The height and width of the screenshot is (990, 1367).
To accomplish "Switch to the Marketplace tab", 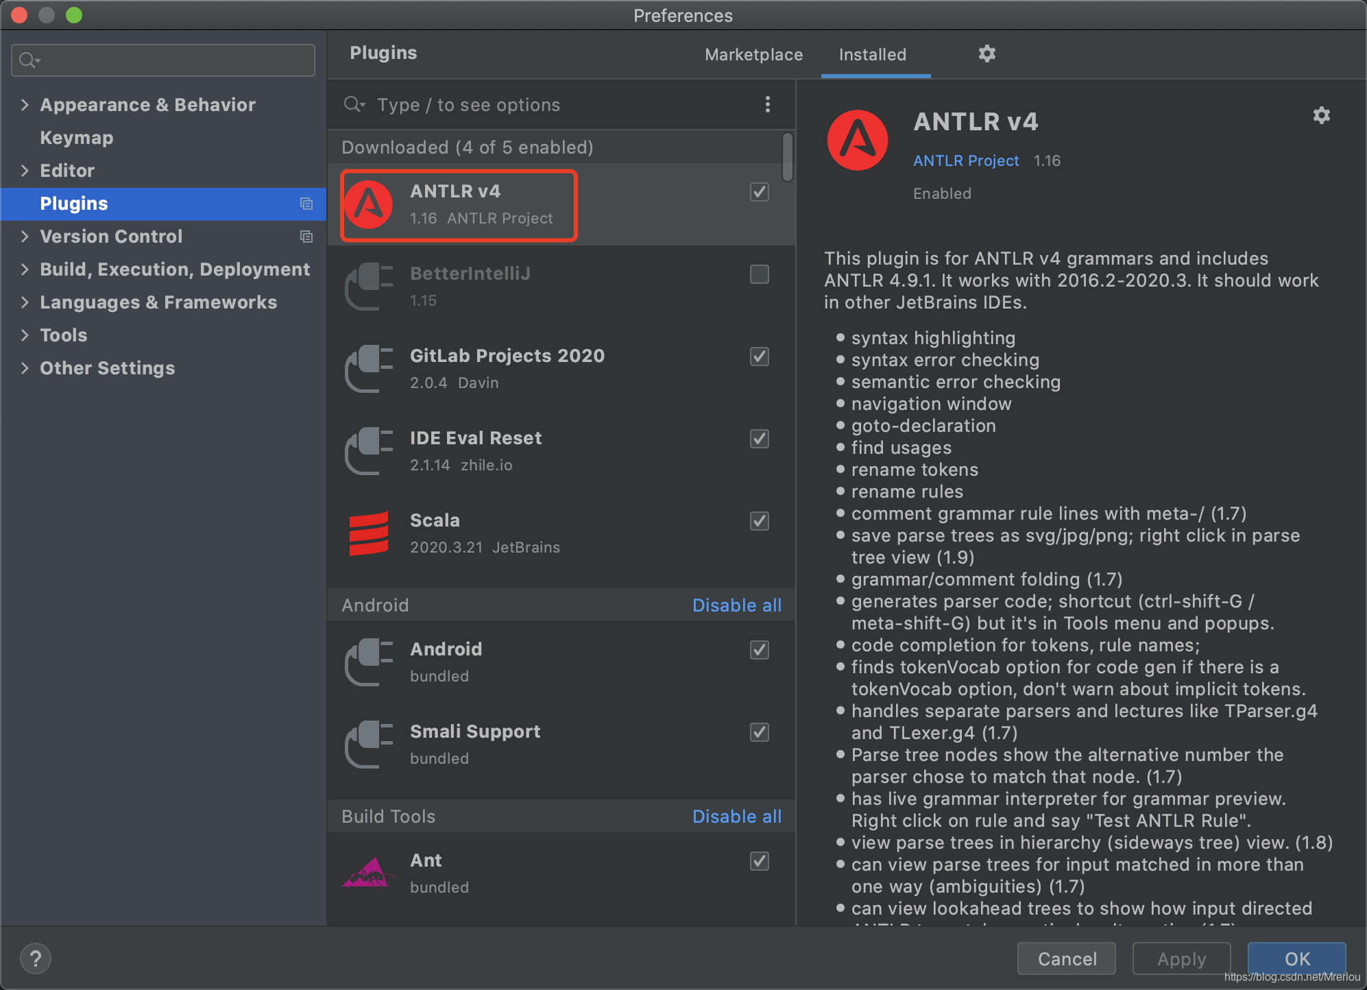I will tap(753, 55).
